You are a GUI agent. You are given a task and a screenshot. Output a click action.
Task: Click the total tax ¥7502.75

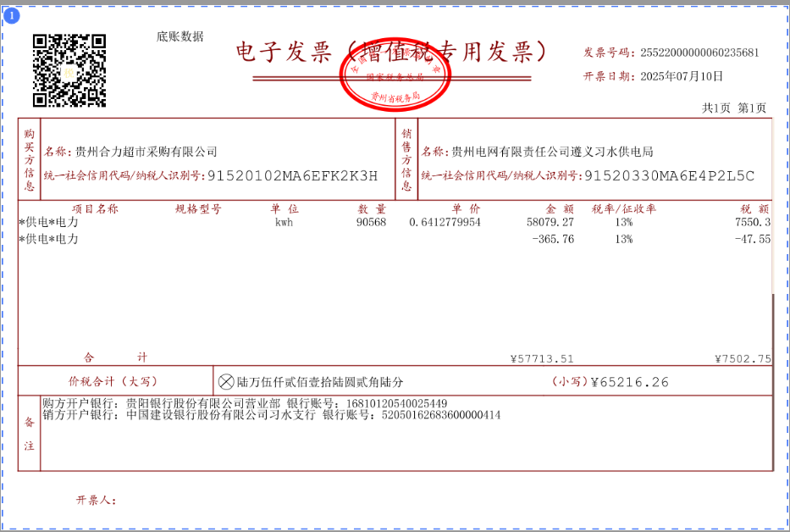743,358
